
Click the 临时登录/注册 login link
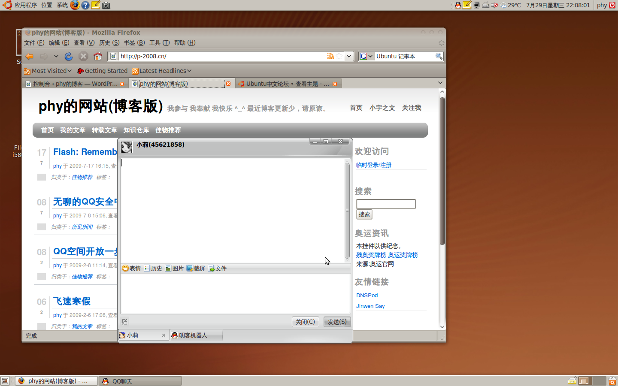[x=373, y=165]
